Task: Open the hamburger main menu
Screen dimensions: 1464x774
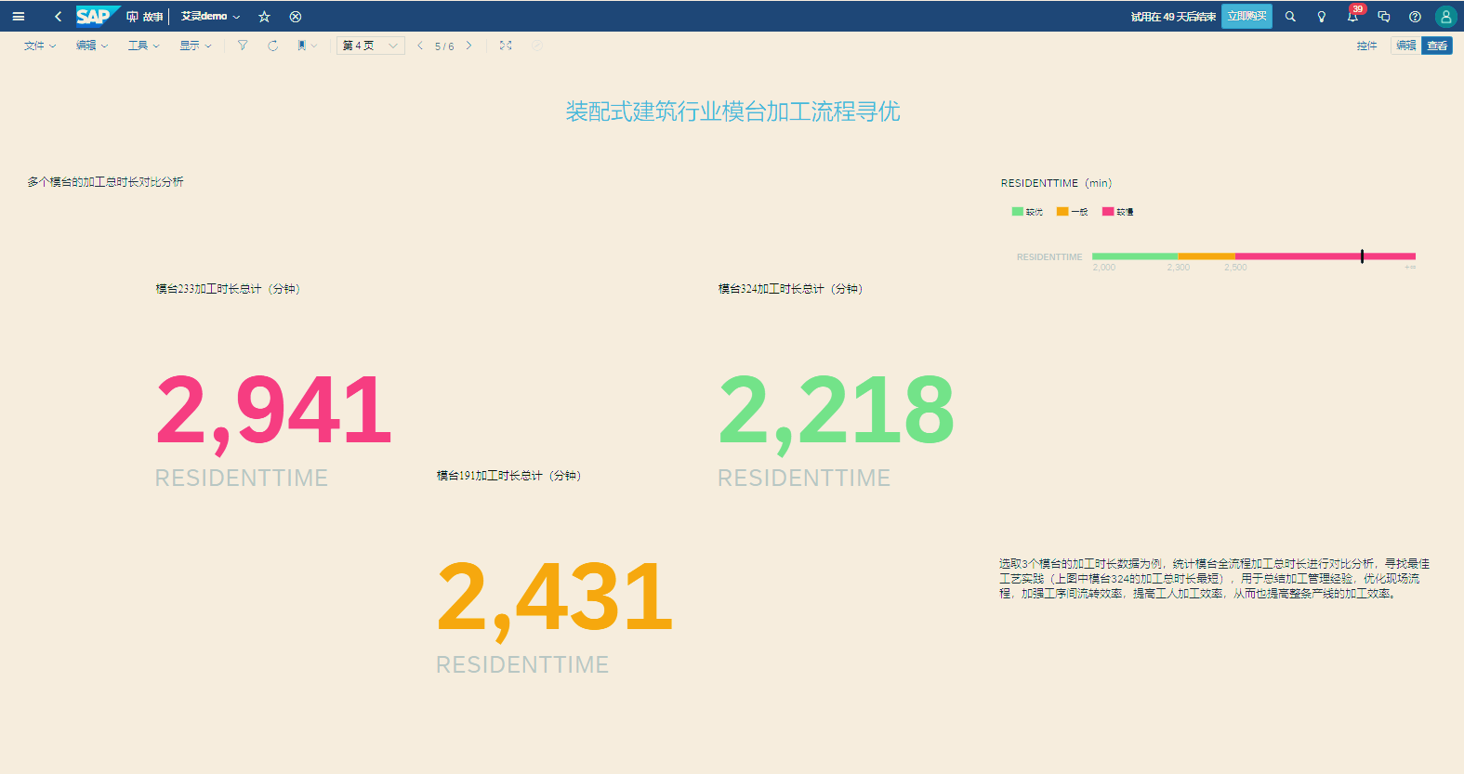Action: tap(18, 17)
